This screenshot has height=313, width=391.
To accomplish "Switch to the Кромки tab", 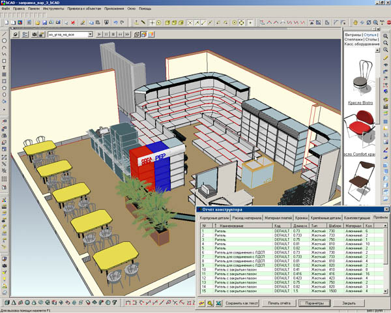I will click(301, 218).
